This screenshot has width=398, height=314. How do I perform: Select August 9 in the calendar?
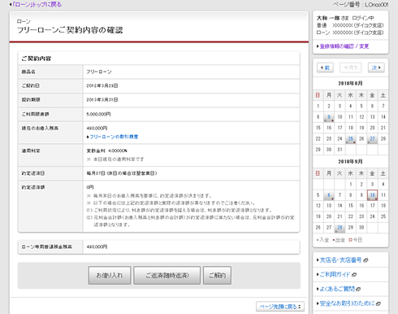(329, 117)
